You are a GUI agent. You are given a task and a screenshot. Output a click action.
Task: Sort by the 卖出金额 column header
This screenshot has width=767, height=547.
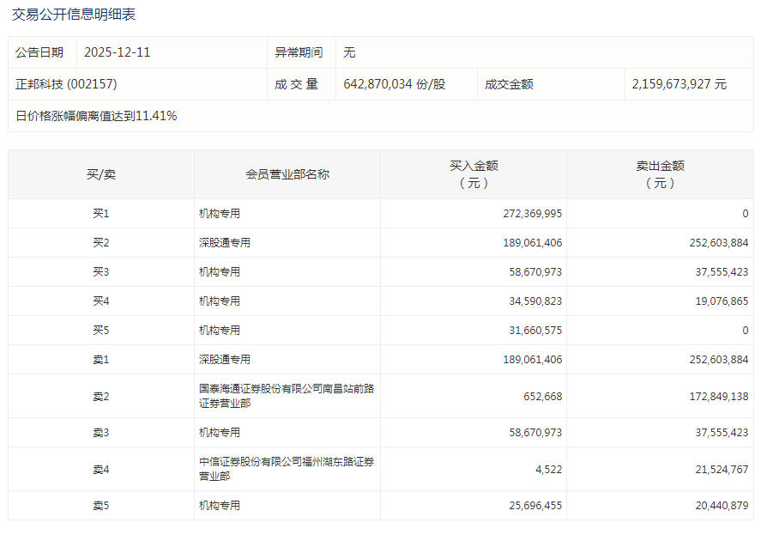pyautogui.click(x=660, y=174)
